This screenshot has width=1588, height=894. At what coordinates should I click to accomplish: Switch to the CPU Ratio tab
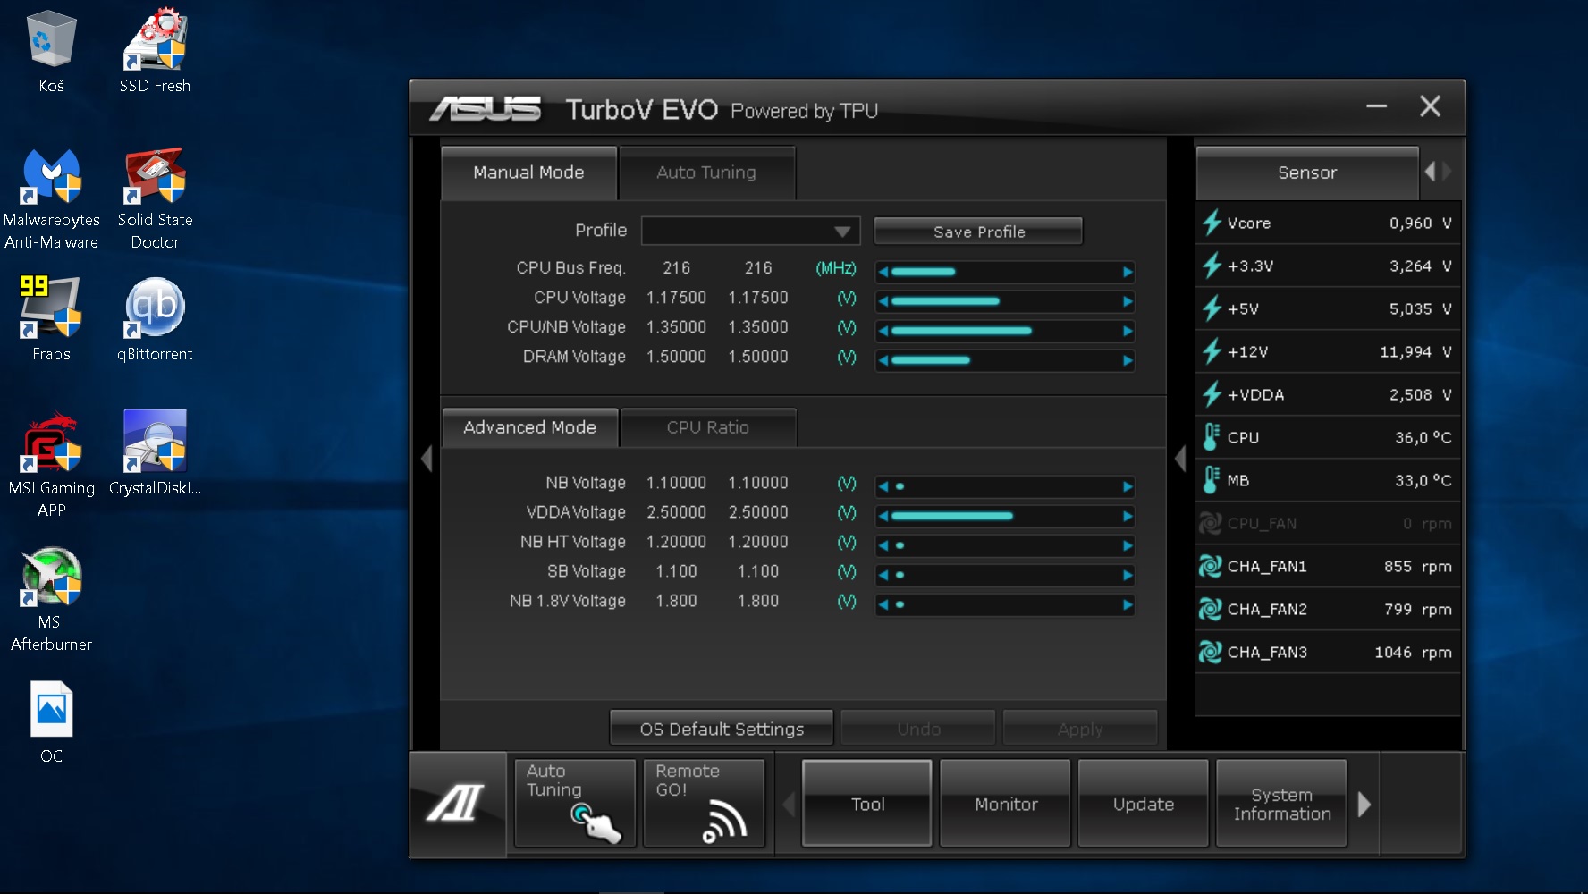[707, 427]
